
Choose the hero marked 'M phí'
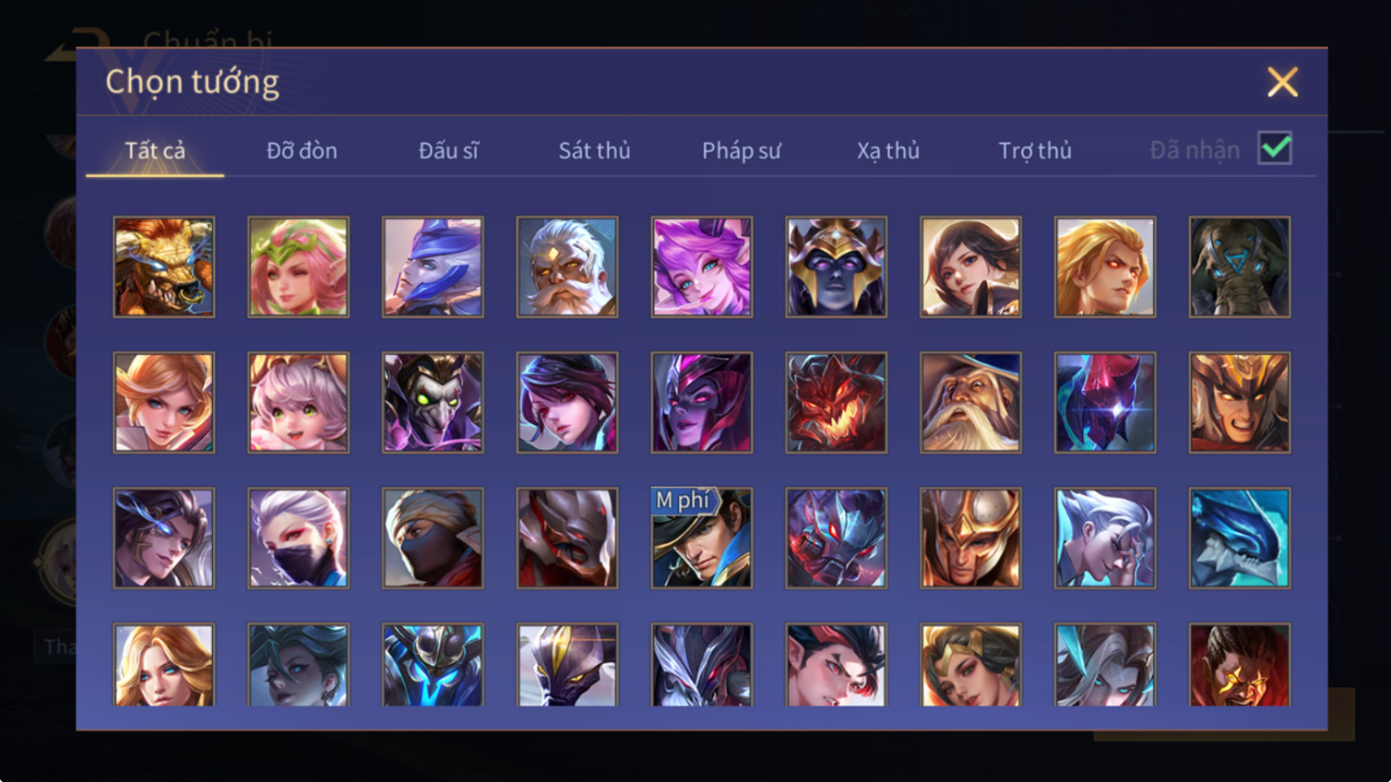(702, 538)
